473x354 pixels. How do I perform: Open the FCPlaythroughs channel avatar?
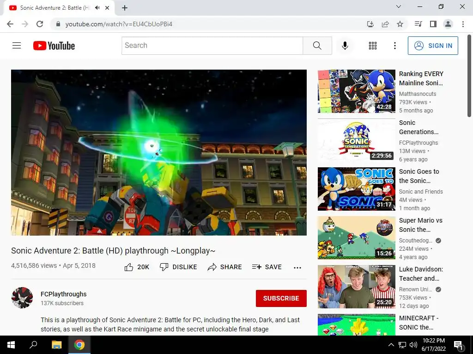[x=22, y=298]
